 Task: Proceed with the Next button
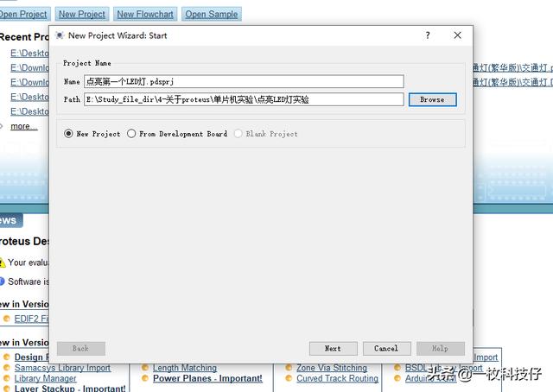(333, 348)
